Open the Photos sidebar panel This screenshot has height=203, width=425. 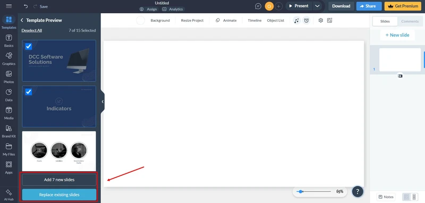tap(8, 77)
